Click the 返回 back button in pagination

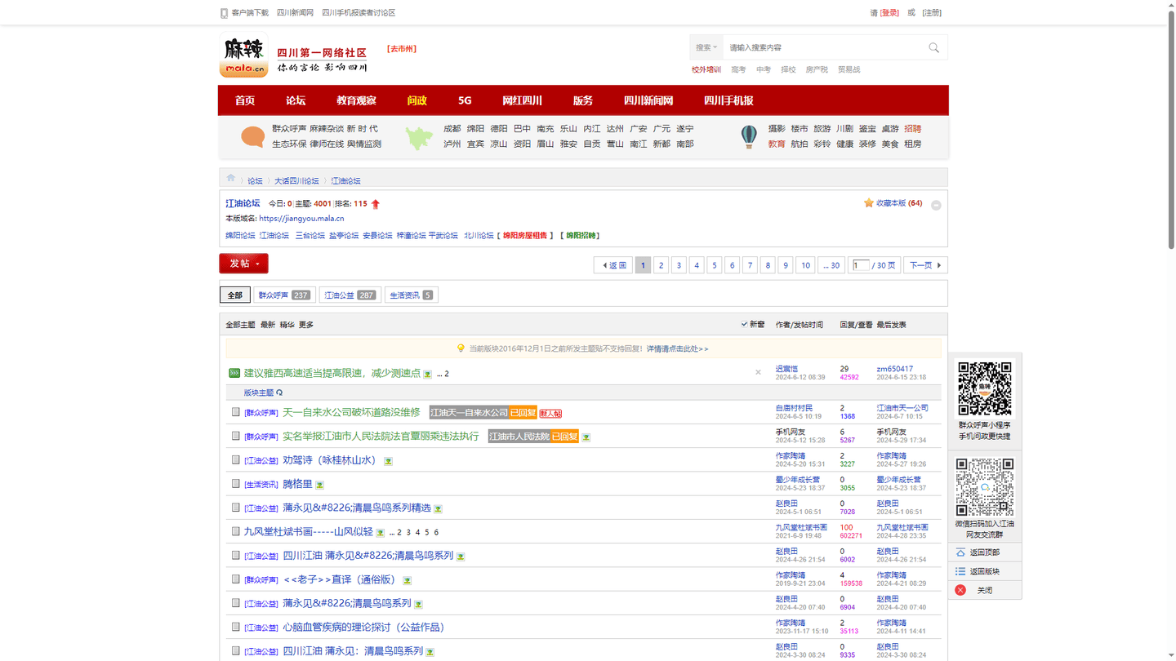pyautogui.click(x=613, y=265)
